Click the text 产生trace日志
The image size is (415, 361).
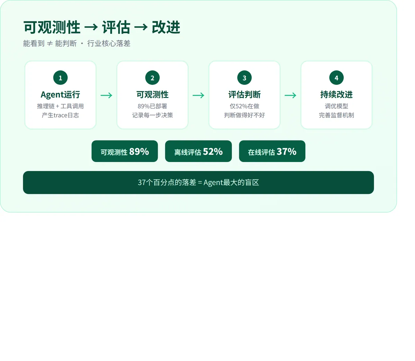(61, 115)
